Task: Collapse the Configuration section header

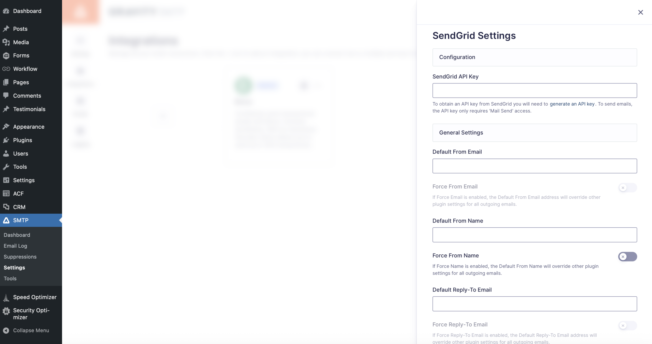Action: (x=534, y=57)
